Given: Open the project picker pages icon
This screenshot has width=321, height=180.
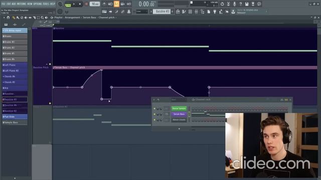Looking at the screenshot, I should tap(209, 11).
